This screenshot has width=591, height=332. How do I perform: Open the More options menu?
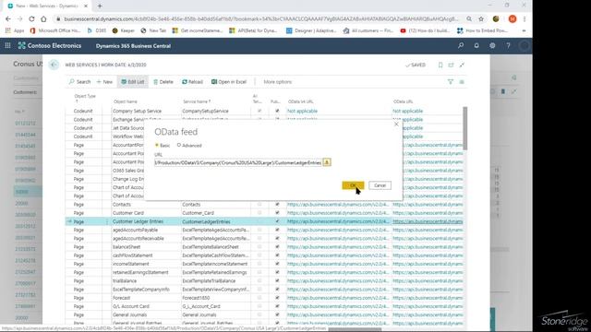click(277, 82)
